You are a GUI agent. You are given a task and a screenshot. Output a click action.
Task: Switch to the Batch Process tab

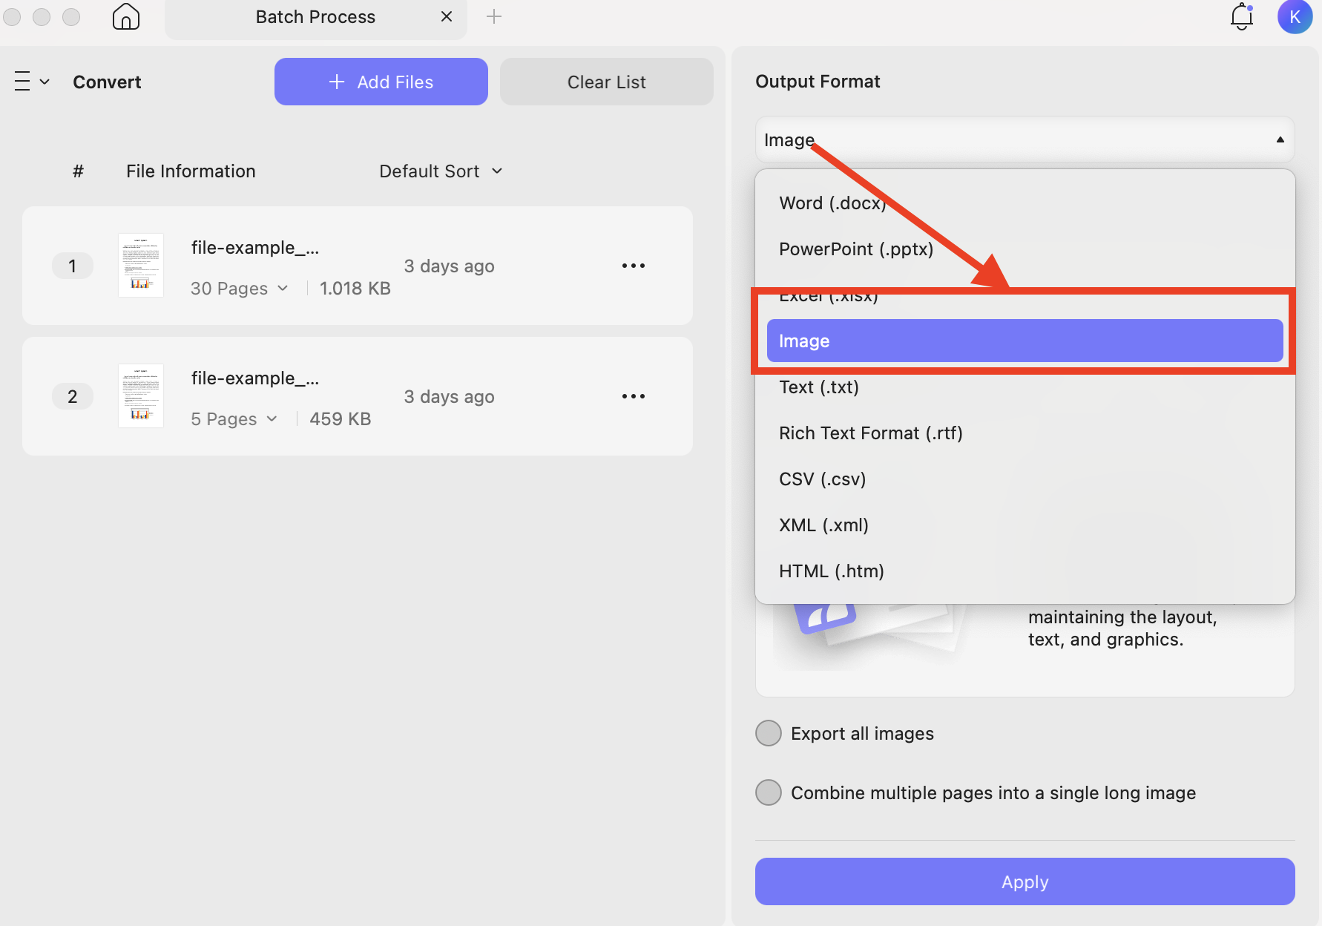click(315, 16)
